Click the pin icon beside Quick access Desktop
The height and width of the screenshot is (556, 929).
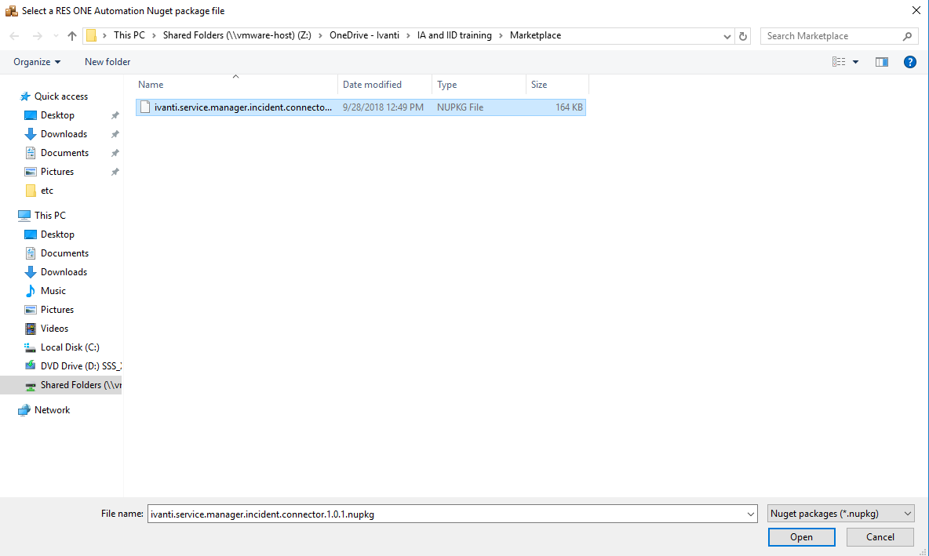tap(115, 115)
